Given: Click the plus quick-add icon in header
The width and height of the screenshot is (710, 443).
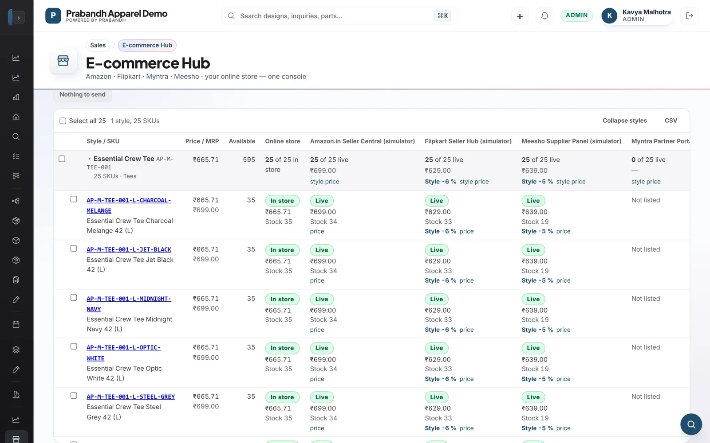Looking at the screenshot, I should [520, 16].
